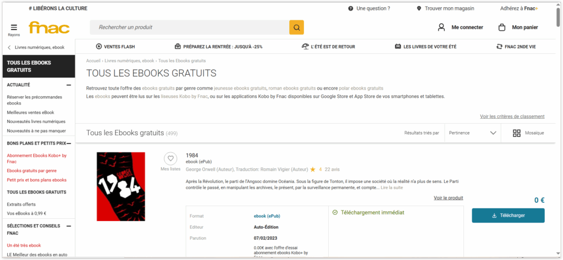Open Extraits offerts link
563x260 pixels.
tap(21, 204)
